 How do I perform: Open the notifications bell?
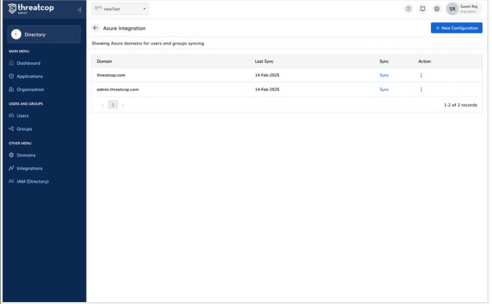point(423,9)
